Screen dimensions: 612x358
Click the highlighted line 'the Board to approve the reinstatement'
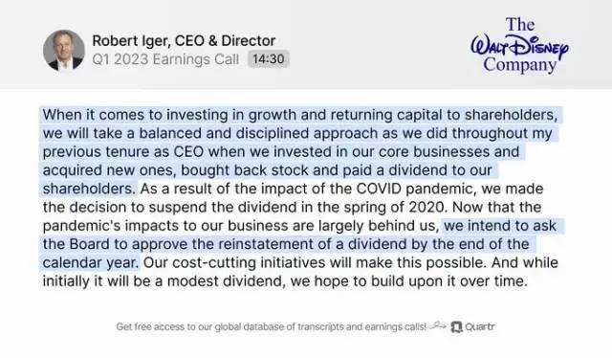pyautogui.click(x=286, y=244)
